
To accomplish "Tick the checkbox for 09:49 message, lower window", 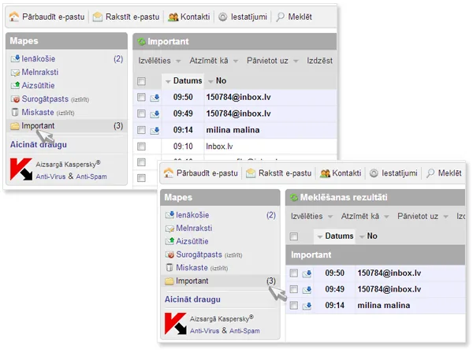I will [x=293, y=289].
